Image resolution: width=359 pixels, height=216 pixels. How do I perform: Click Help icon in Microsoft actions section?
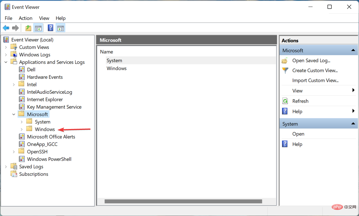285,111
